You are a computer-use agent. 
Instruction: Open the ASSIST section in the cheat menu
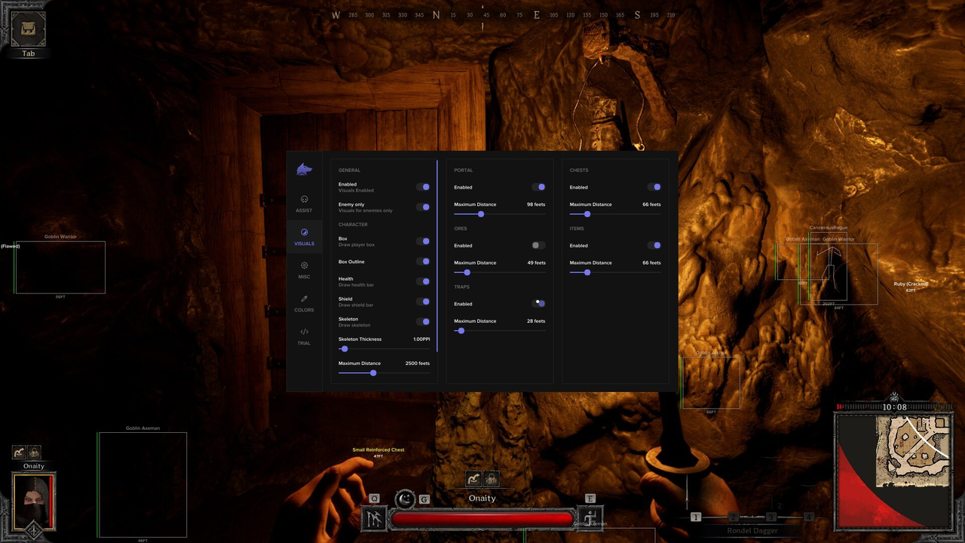click(304, 204)
